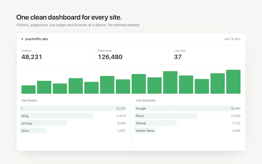Click the 18,204 pageview count
Screen dimensions: 262x164
click(x=121, y=108)
